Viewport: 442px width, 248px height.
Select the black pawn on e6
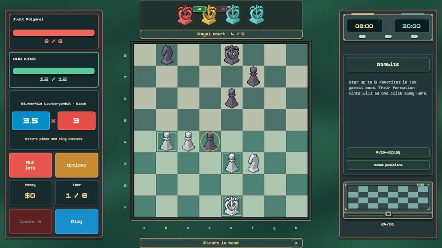coord(232,98)
